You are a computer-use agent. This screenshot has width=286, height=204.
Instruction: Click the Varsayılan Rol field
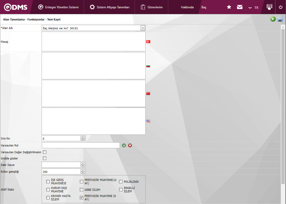click(x=81, y=145)
